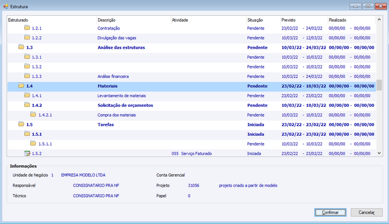Click the folder icon of row 1.2.2

27,37
